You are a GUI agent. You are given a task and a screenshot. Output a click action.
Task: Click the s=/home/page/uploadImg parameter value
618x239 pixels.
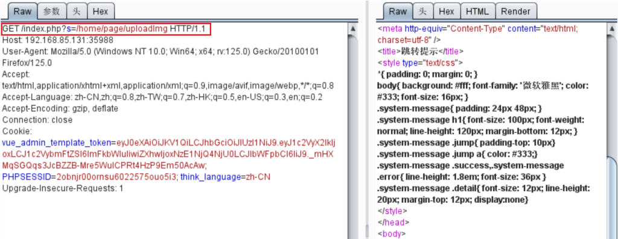tap(118, 29)
